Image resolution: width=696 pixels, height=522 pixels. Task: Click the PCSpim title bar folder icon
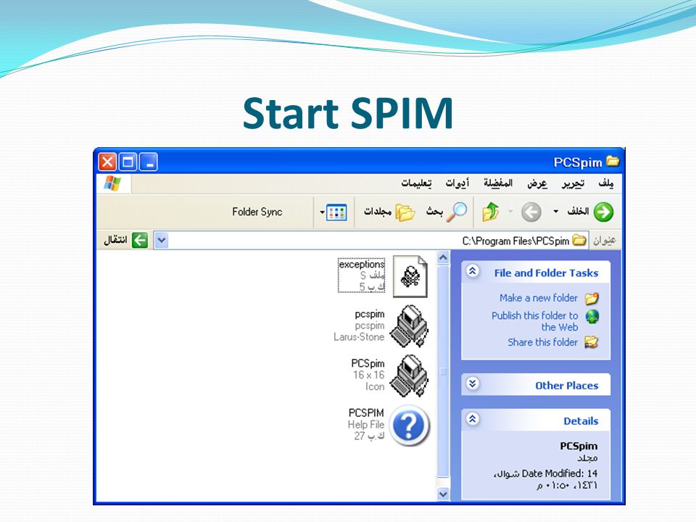(613, 161)
